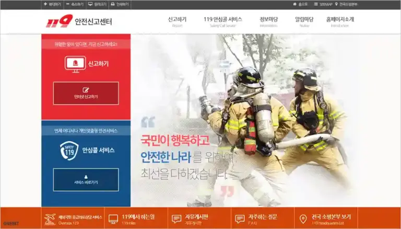
Task: Open 자주하는 질문 FAQ link
Action: pyautogui.click(x=263, y=220)
